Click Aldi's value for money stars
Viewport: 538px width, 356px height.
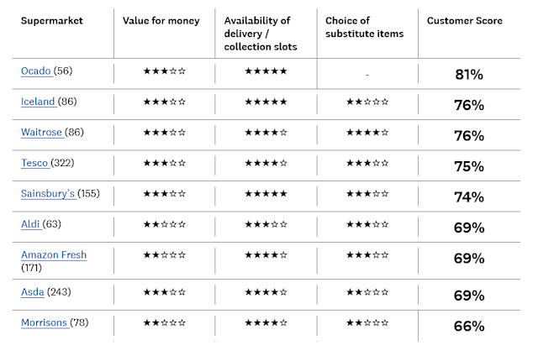165,224
